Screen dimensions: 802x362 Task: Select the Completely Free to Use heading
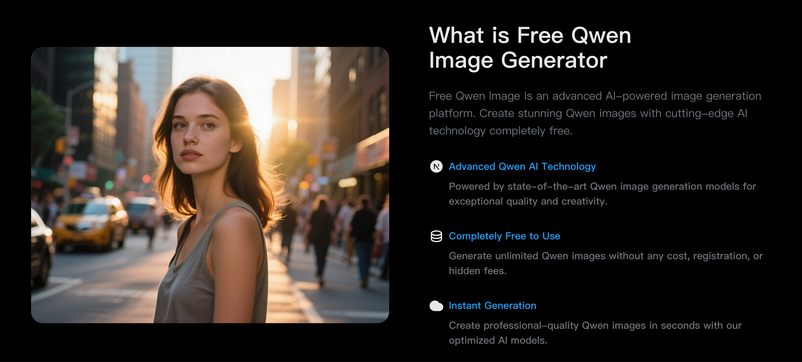click(505, 236)
